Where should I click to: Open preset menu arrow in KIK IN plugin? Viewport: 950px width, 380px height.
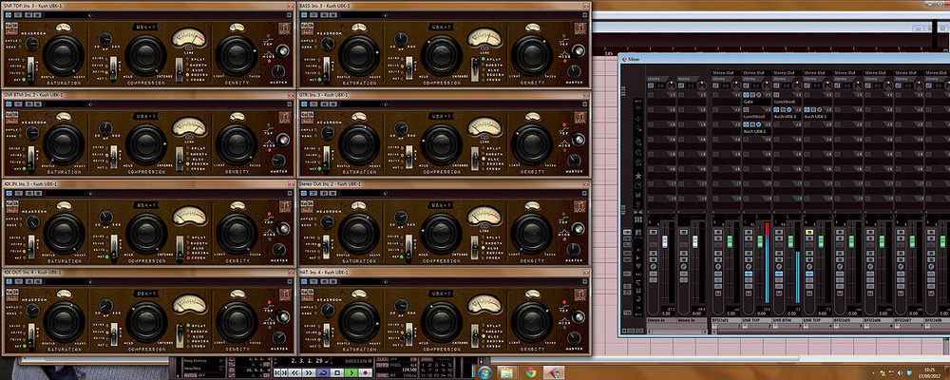pyautogui.click(x=289, y=192)
